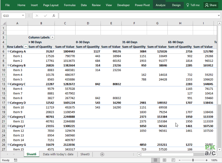Screen dimensions: 222x163
Task: Open the Insert ribbon tab
Action: pyautogui.click(x=34, y=5)
